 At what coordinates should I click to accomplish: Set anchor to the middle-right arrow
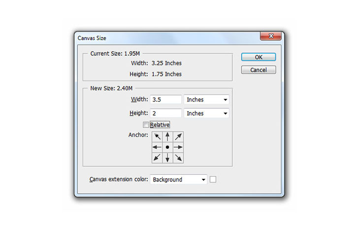pyautogui.click(x=178, y=147)
